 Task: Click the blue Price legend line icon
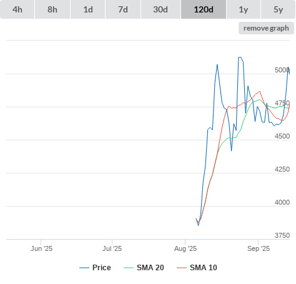coord(84,268)
